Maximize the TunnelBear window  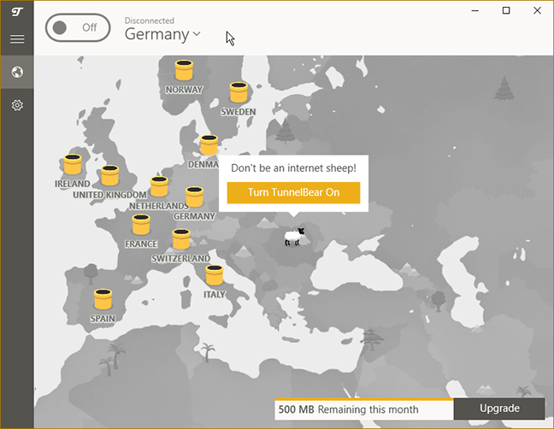(x=506, y=10)
